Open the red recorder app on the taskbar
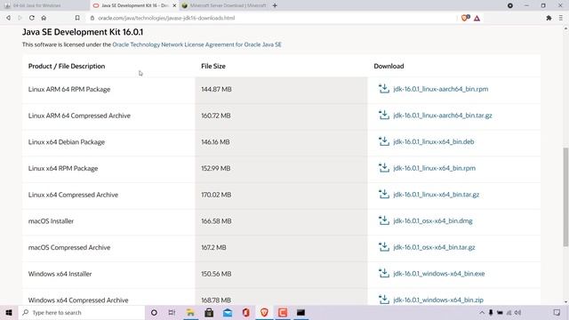The height and width of the screenshot is (320, 569). (x=283, y=312)
